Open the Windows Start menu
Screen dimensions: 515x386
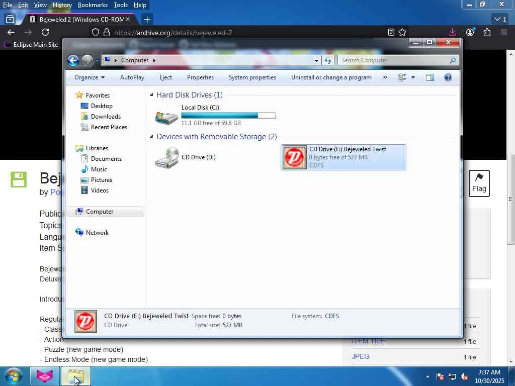(x=13, y=376)
